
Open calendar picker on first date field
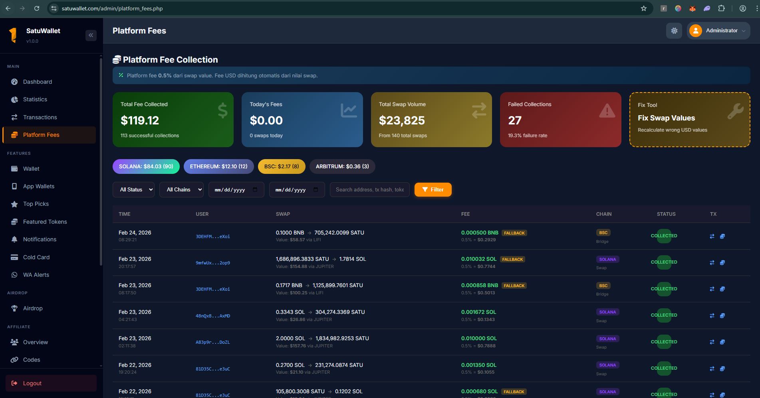point(255,190)
